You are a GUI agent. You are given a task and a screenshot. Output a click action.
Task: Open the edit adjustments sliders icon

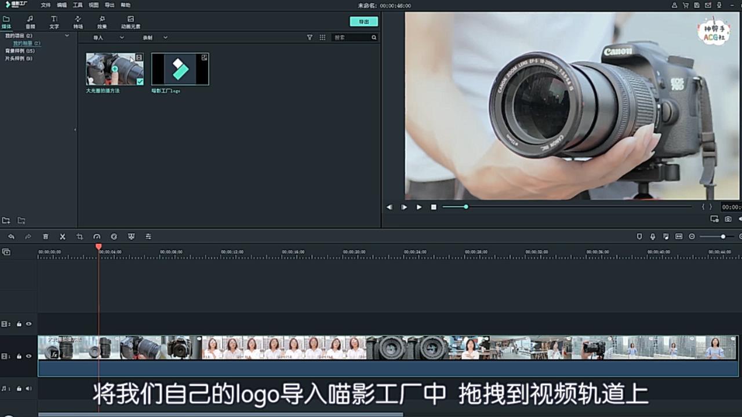148,236
